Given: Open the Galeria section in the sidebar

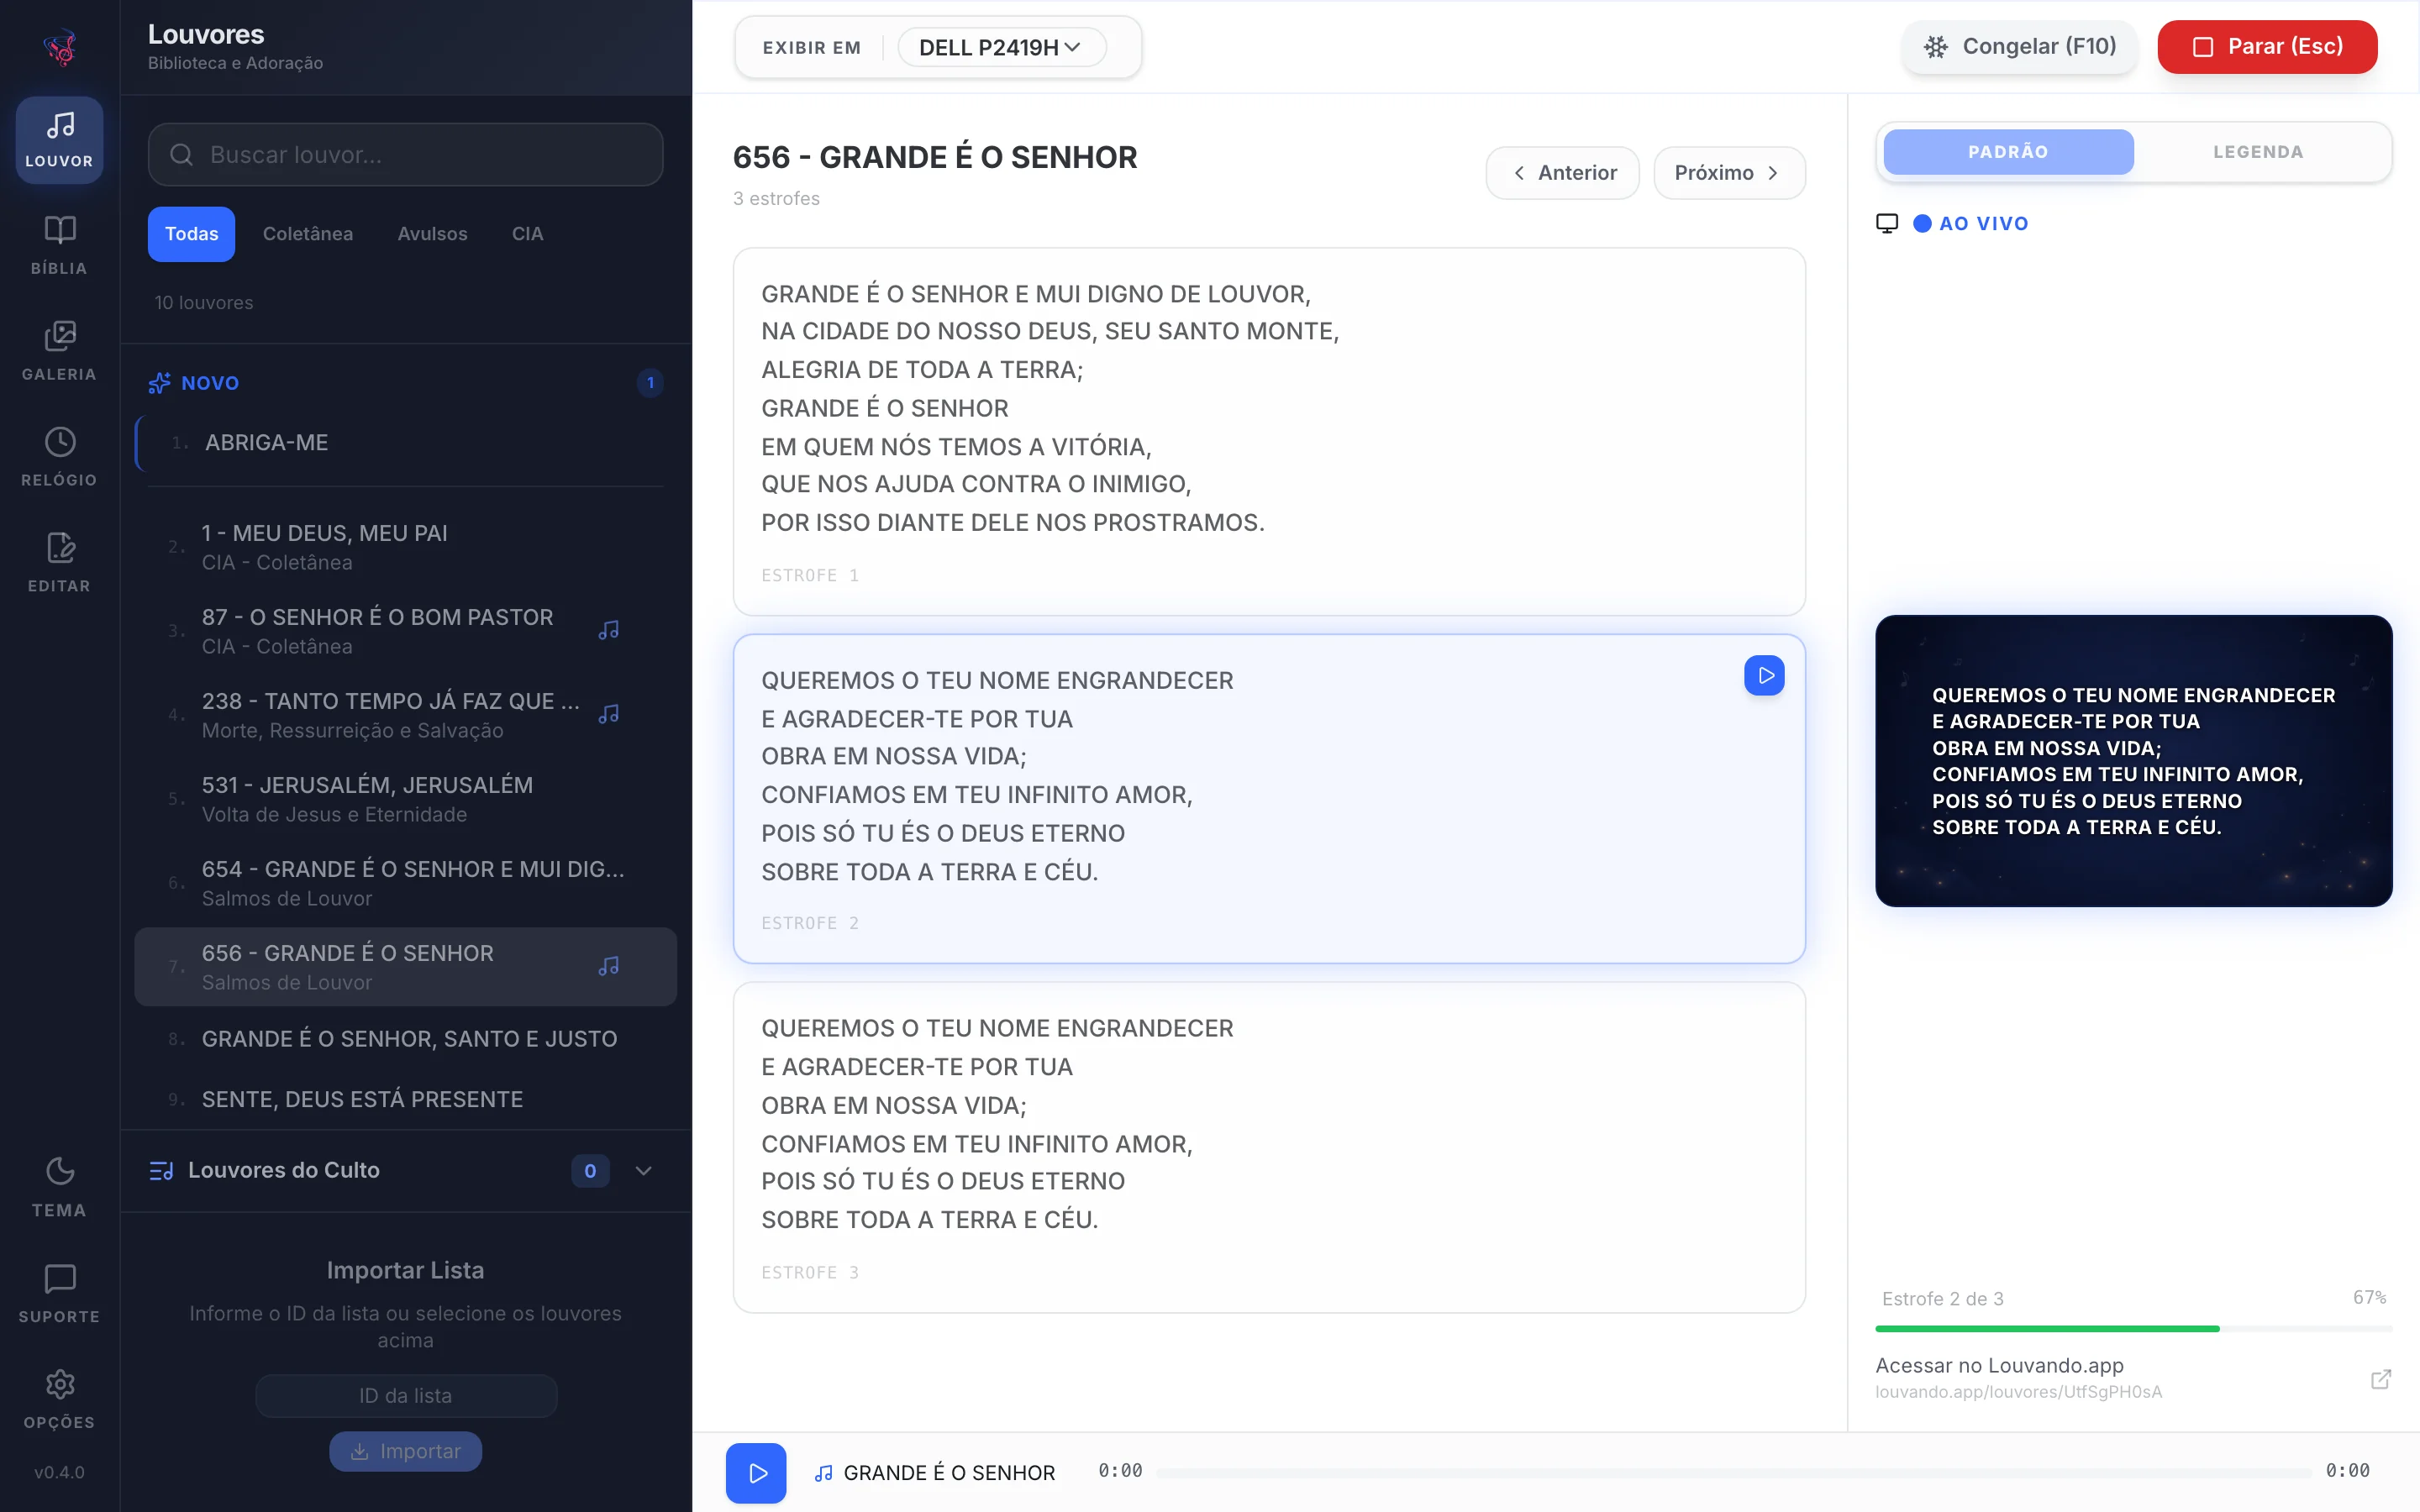Looking at the screenshot, I should (x=59, y=352).
